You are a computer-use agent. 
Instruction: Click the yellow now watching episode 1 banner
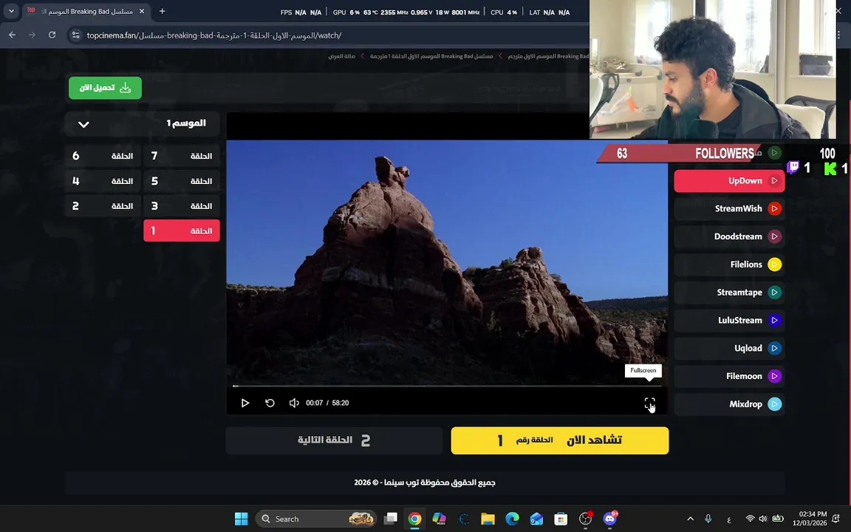pos(559,440)
